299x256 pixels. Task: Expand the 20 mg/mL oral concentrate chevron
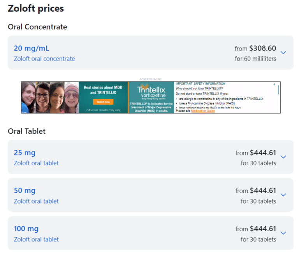click(x=283, y=52)
